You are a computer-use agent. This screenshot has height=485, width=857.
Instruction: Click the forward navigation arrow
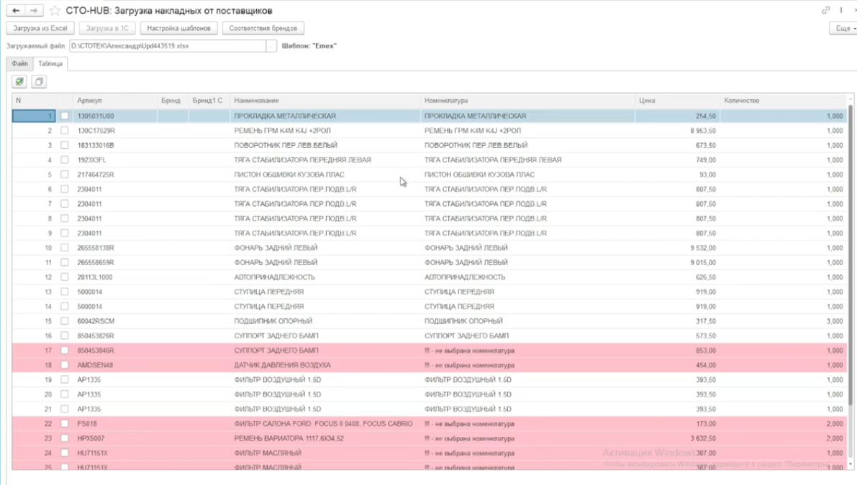coord(34,11)
